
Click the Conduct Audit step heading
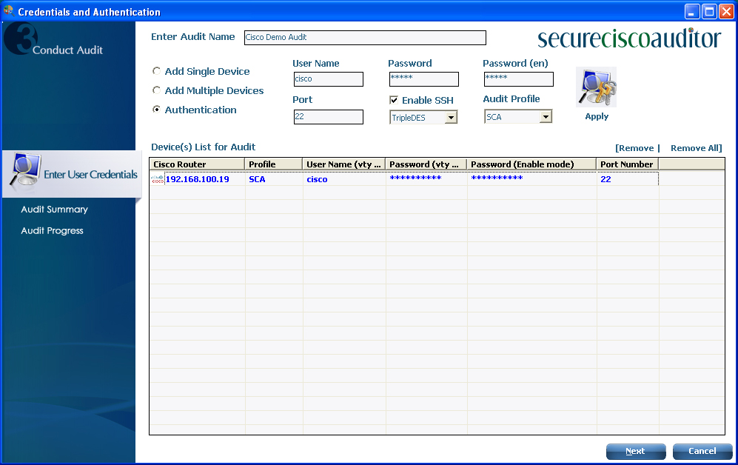point(67,50)
